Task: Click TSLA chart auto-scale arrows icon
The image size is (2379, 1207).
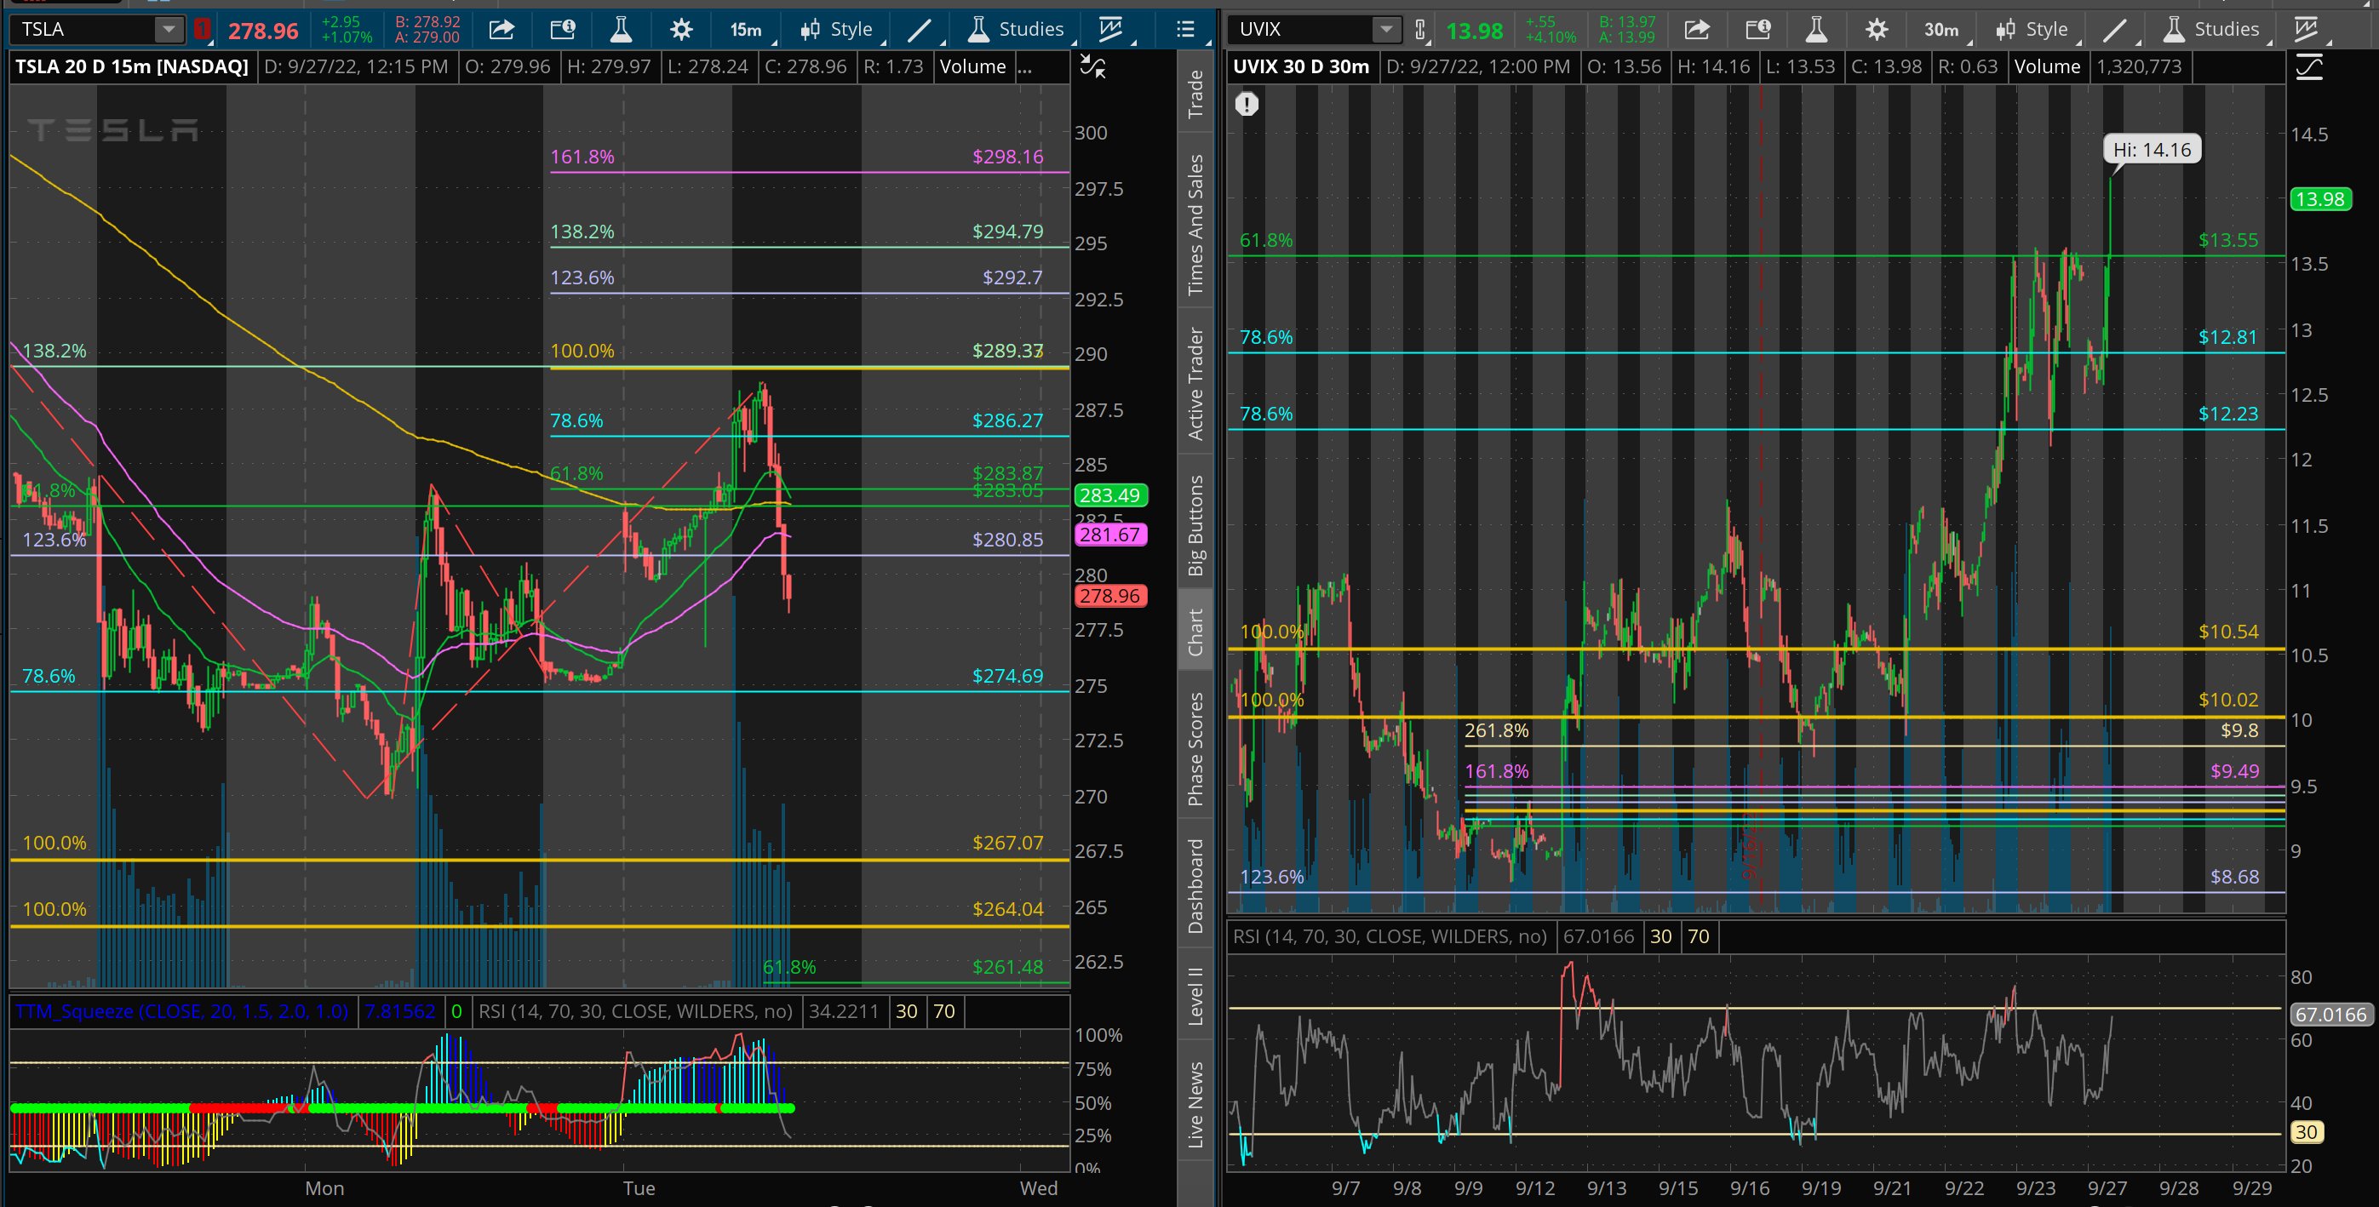Action: coord(1092,66)
